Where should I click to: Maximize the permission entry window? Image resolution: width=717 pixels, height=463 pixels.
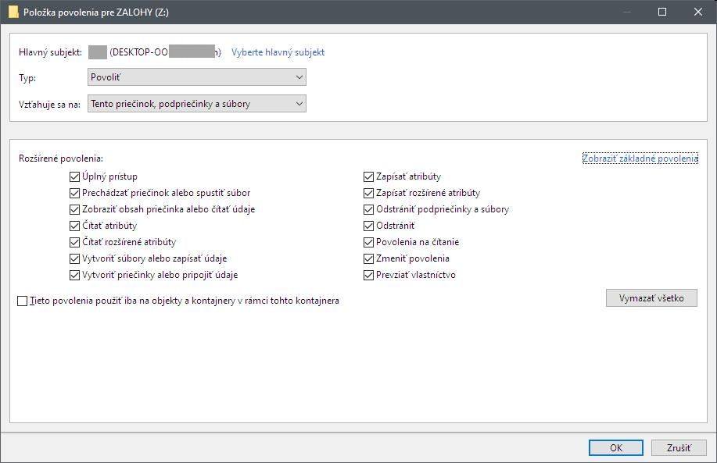[x=662, y=12]
